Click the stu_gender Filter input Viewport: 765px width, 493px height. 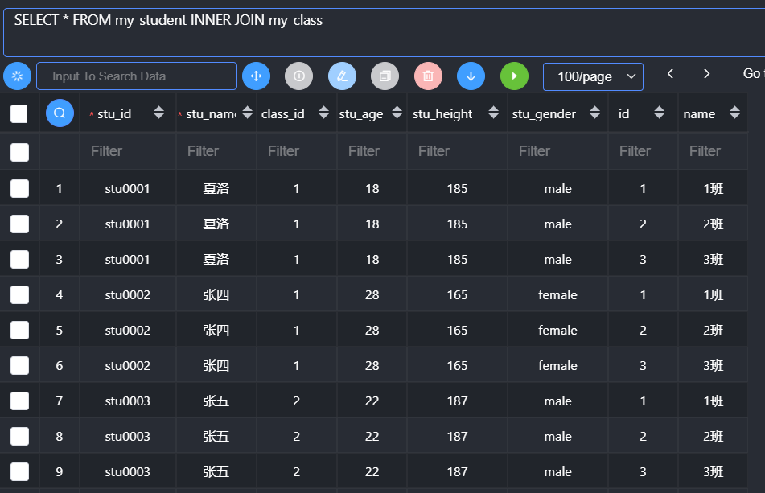[557, 151]
